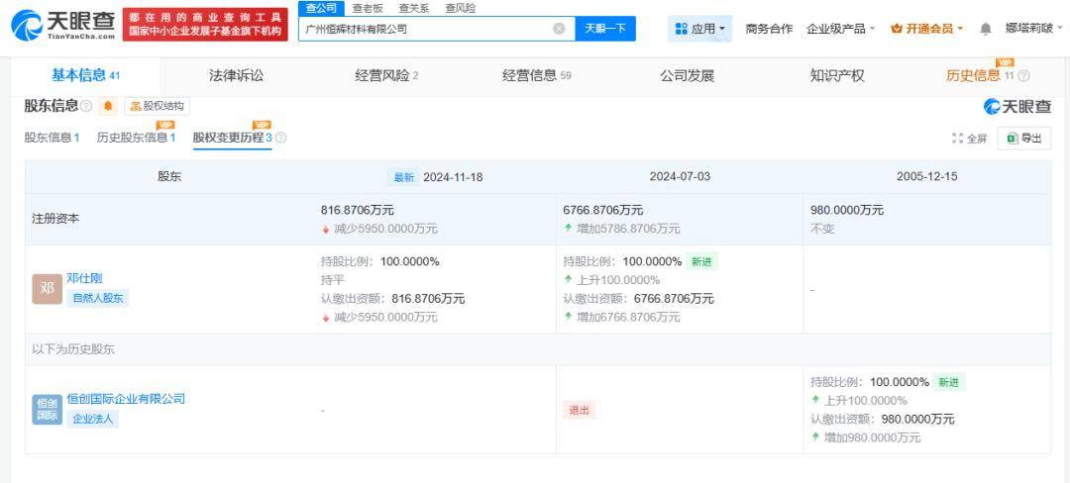Click the help icon next to 股东信息
The image size is (1070, 483).
tap(86, 106)
